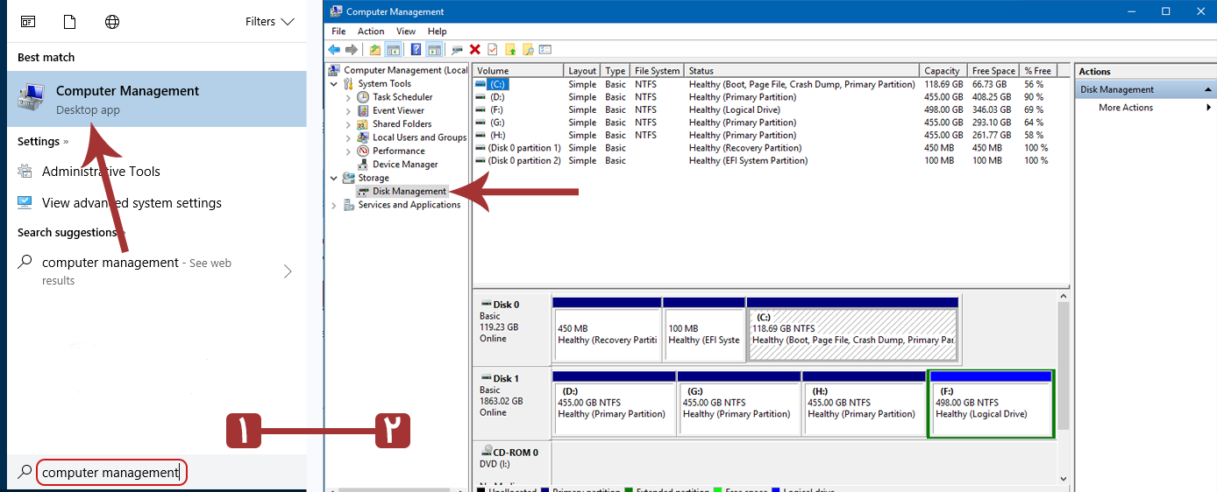Open Administrative Tools setting result
The width and height of the screenshot is (1217, 492).
[101, 172]
